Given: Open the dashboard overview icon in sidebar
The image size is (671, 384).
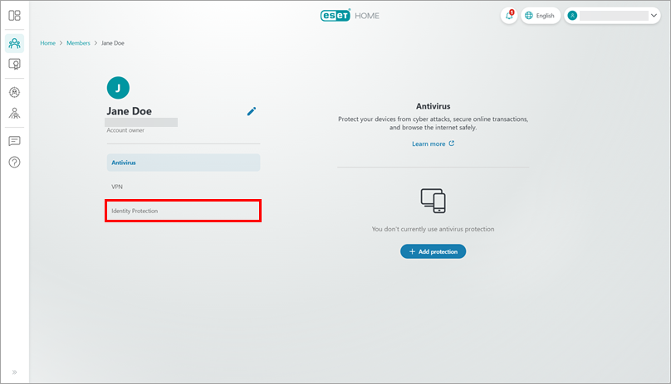Looking at the screenshot, I should pyautogui.click(x=14, y=15).
